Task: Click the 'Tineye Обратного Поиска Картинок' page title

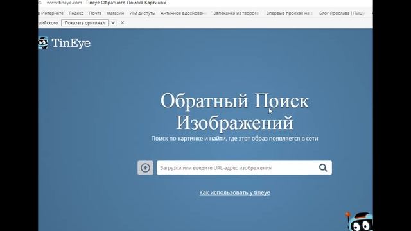Action: (126, 3)
